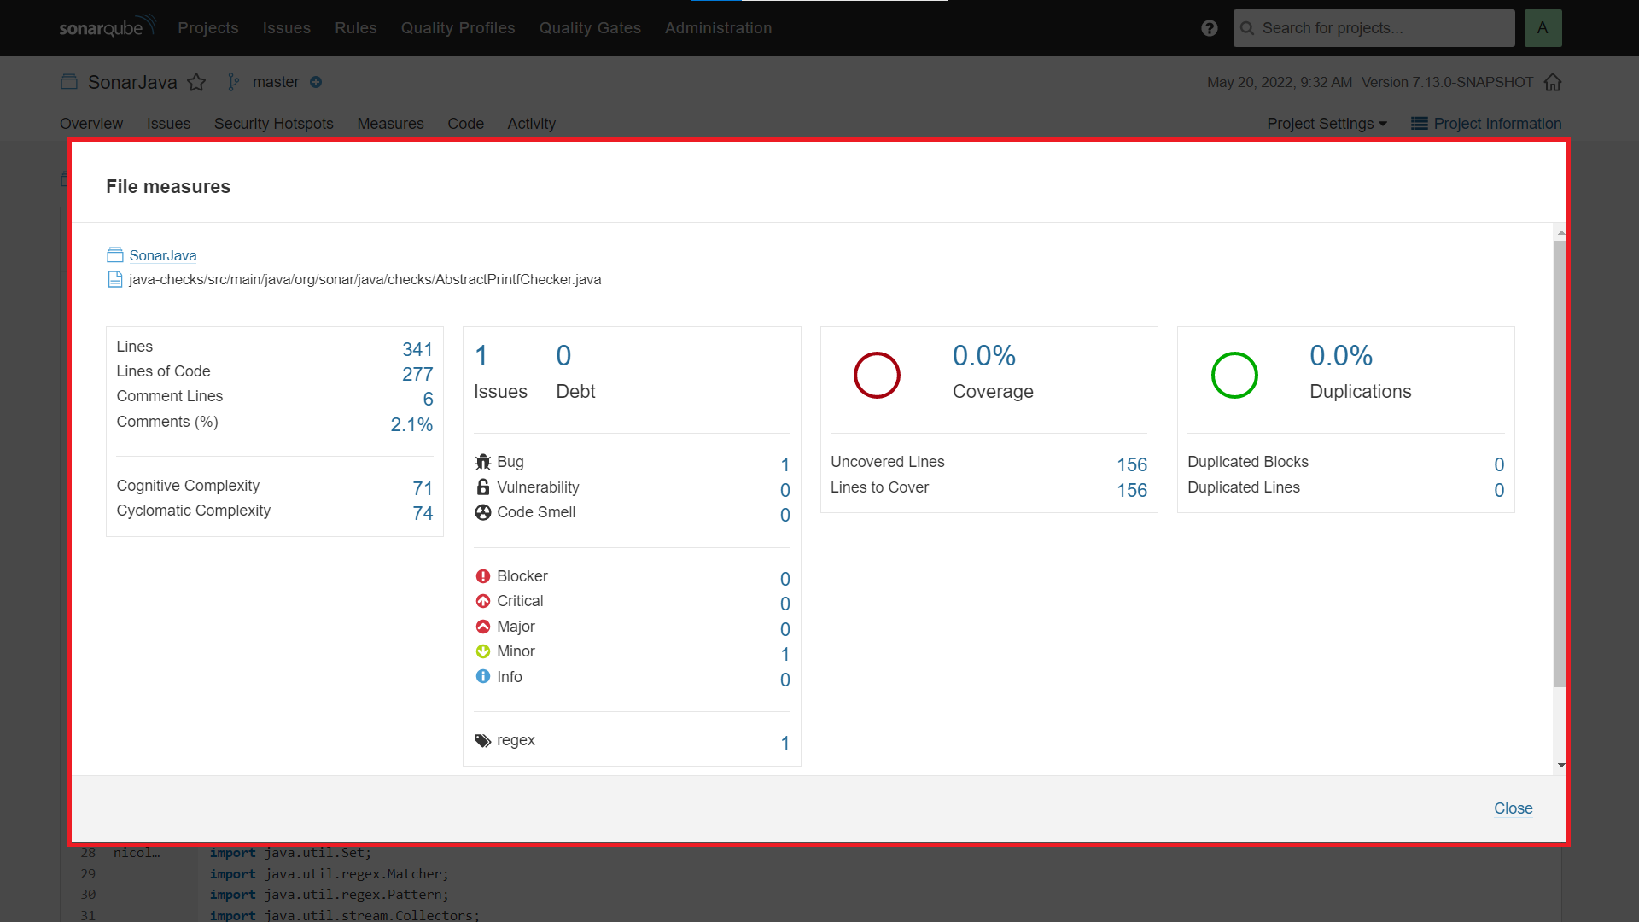Image resolution: width=1639 pixels, height=922 pixels.
Task: Open the SonarJava link in dialog
Action: pos(163,255)
